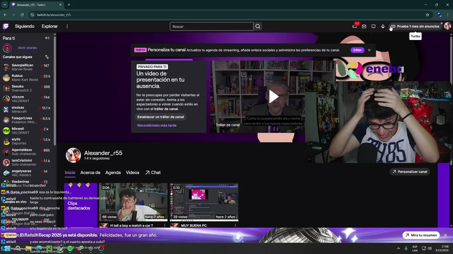Open Chrome three-dot menu
The width and height of the screenshot is (453, 254).
pos(448,15)
